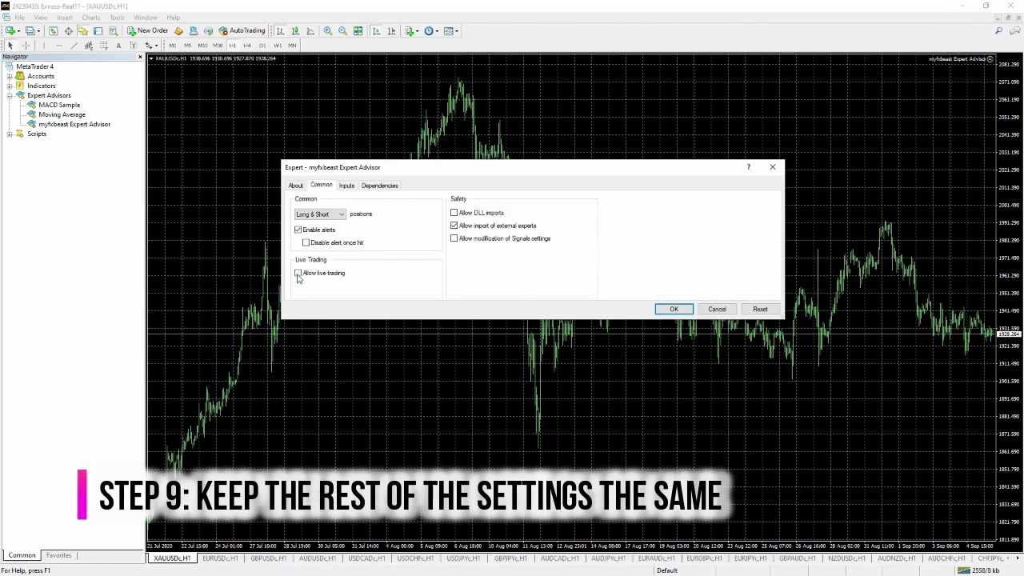Image resolution: width=1024 pixels, height=576 pixels.
Task: Enable the Allow live trading checkbox
Action: 298,273
